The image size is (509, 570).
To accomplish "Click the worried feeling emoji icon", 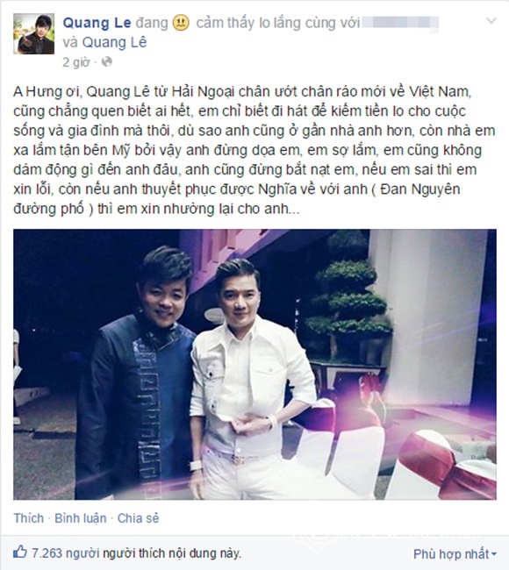I will tap(181, 24).
